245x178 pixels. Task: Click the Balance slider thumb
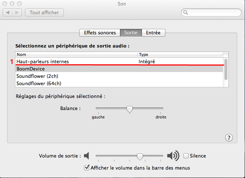[129, 109]
